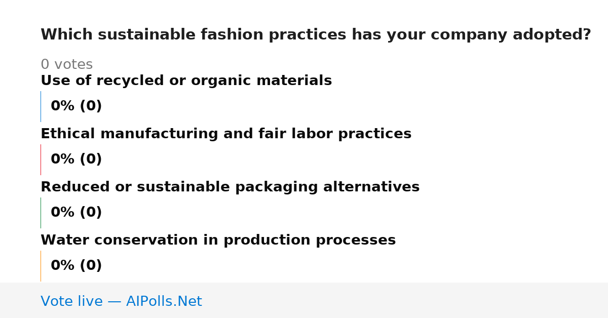Choose Ethical manufacturing and fair labor practices
The height and width of the screenshot is (318, 608).
pos(226,134)
